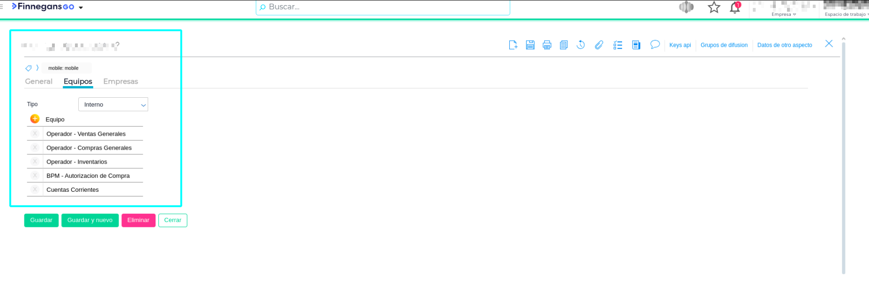Remove Cuentas Corrientes row
The width and height of the screenshot is (869, 290).
35,190
